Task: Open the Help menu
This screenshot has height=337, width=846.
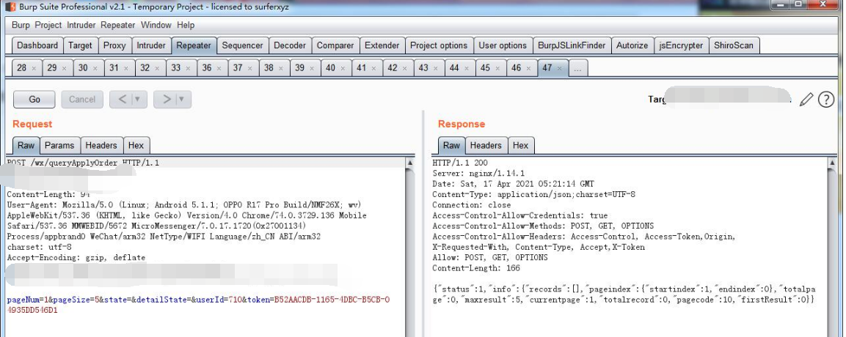Action: pyautogui.click(x=186, y=26)
